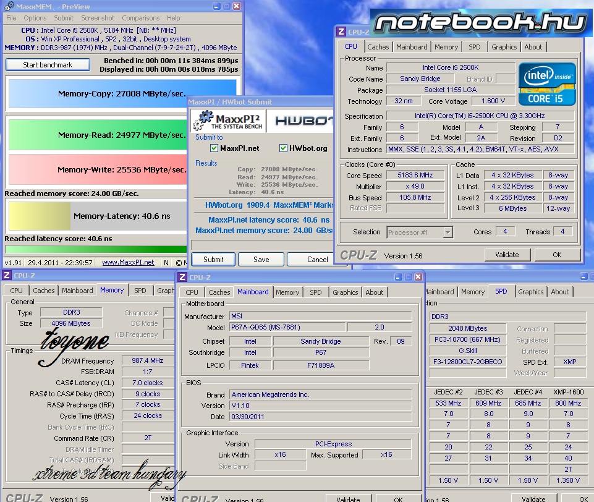This screenshot has height=502, width=594.
Task: Select SPD tab in CPU-Z Memory window
Action: tap(140, 291)
